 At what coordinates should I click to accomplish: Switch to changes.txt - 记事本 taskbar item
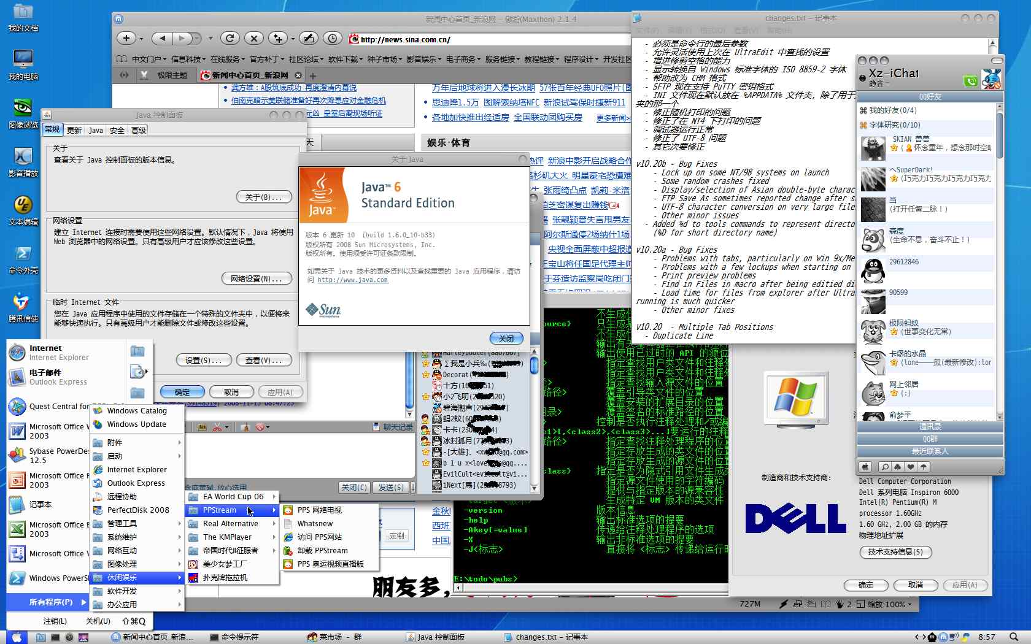click(545, 637)
